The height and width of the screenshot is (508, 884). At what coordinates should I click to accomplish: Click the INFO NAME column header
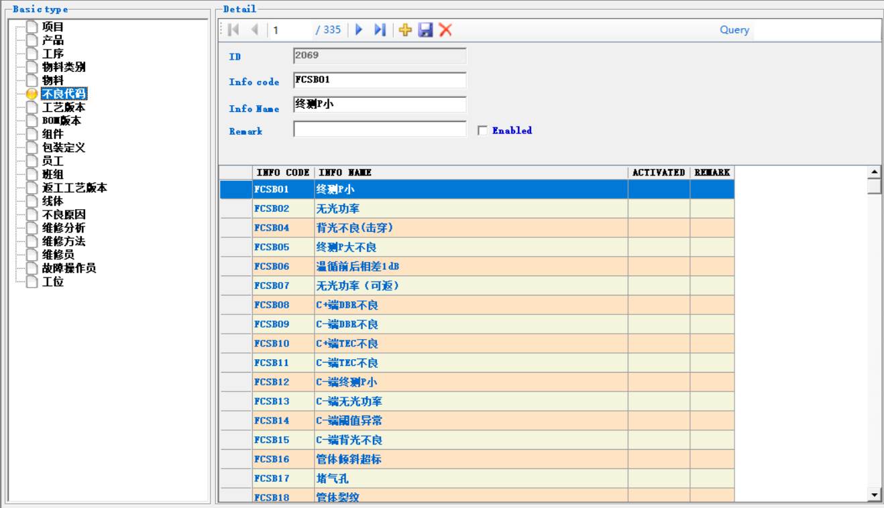pos(469,173)
